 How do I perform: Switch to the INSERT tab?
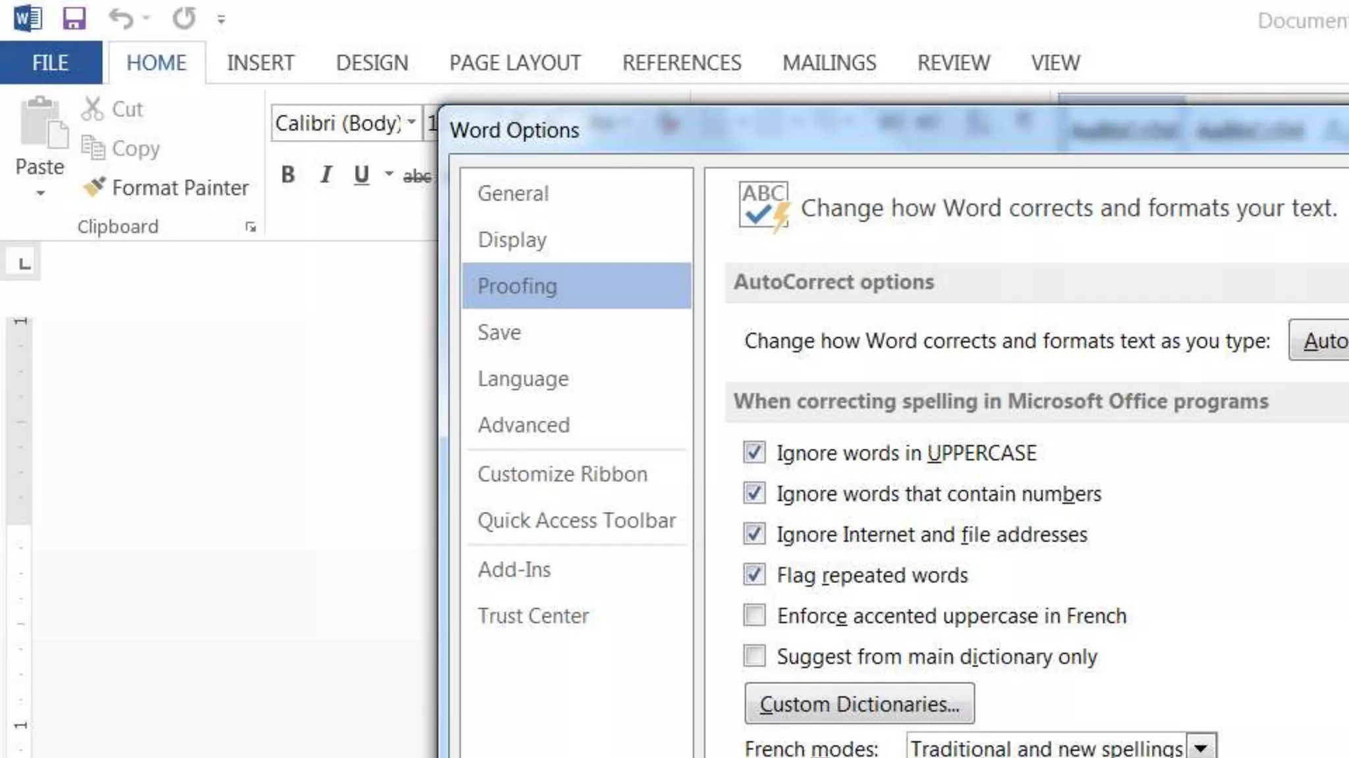pyautogui.click(x=261, y=63)
